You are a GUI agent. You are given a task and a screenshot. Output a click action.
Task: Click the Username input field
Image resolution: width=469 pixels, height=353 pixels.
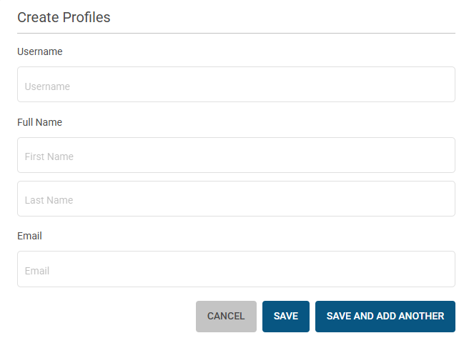coord(236,84)
